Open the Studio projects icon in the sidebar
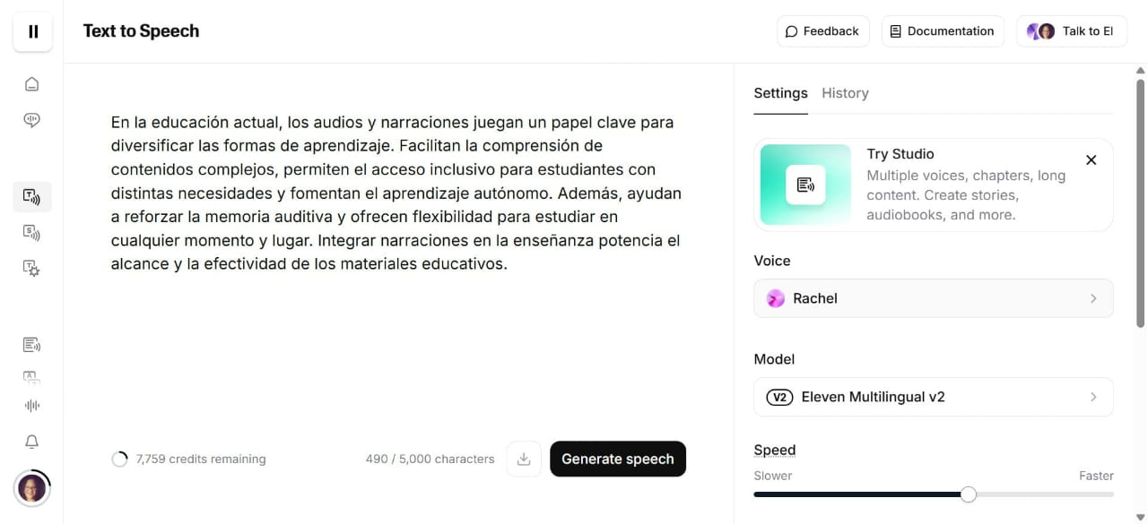The height and width of the screenshot is (524, 1148). coord(31,344)
